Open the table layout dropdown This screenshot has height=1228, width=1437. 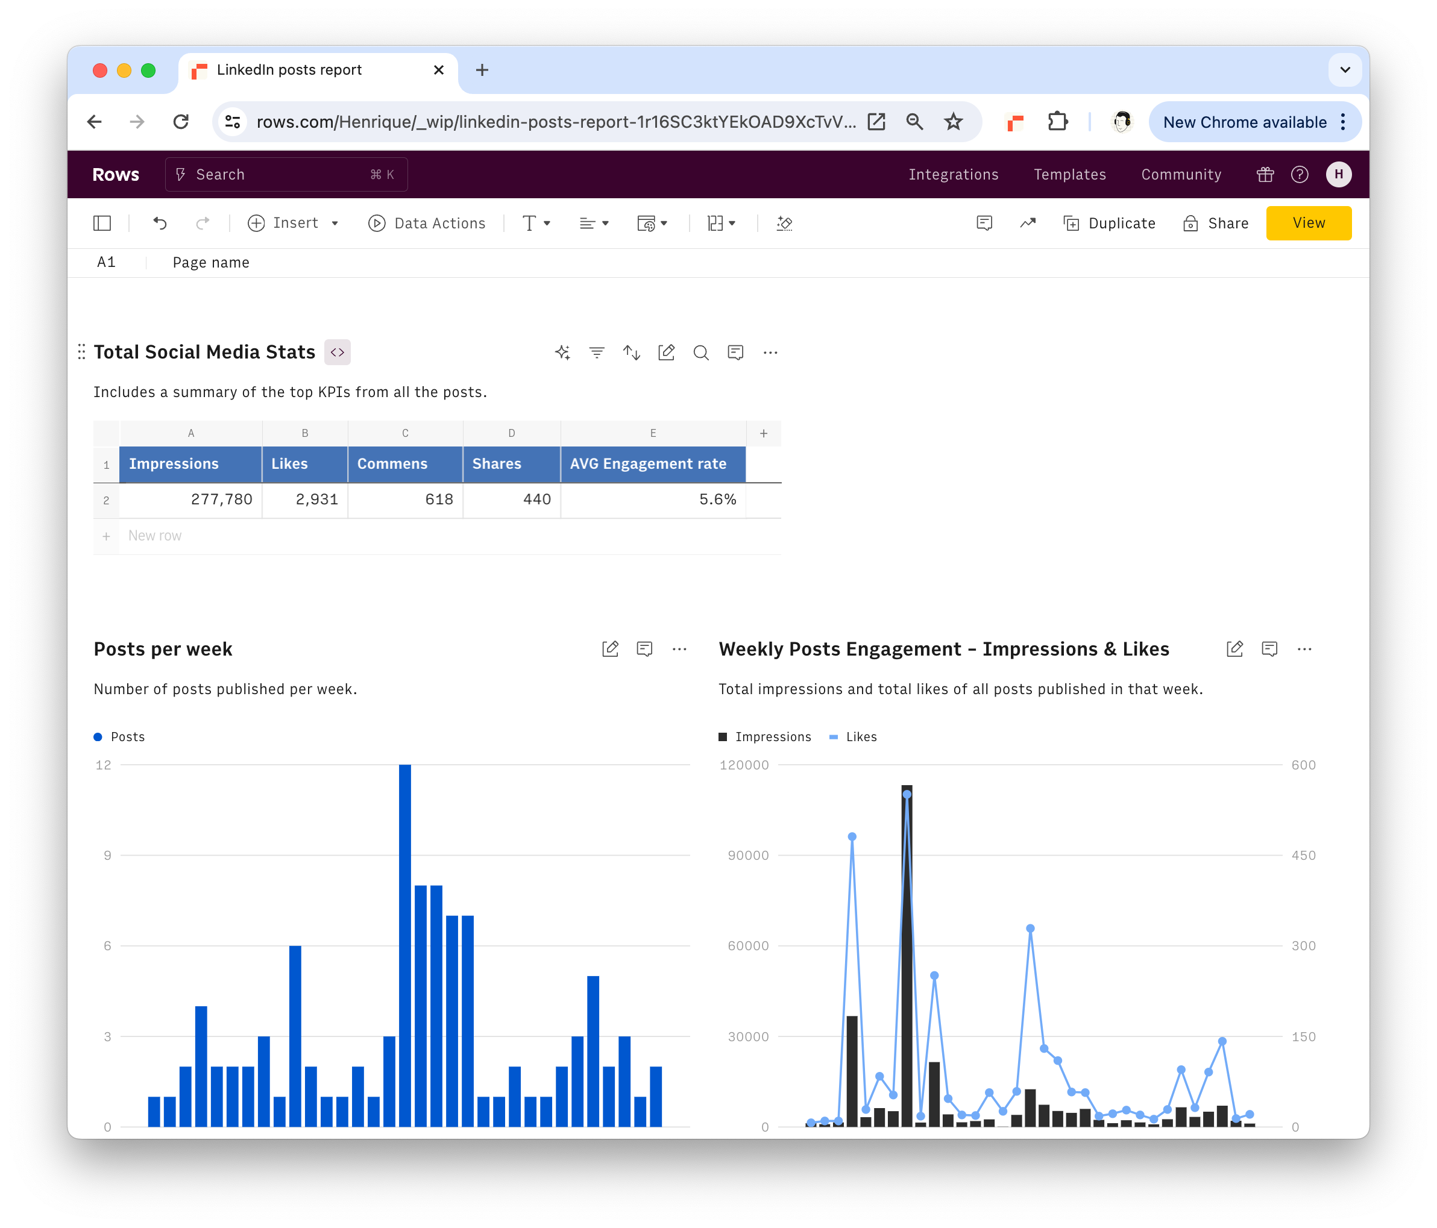pos(722,224)
